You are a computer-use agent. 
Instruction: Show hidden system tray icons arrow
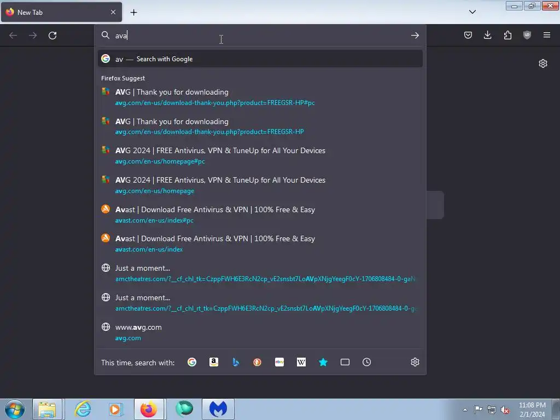point(465,410)
